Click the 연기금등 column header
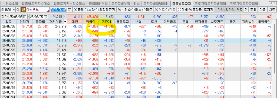The image size is (277, 98). (x=201, y=22)
